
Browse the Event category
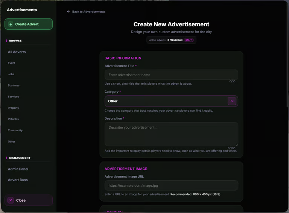tap(11, 63)
